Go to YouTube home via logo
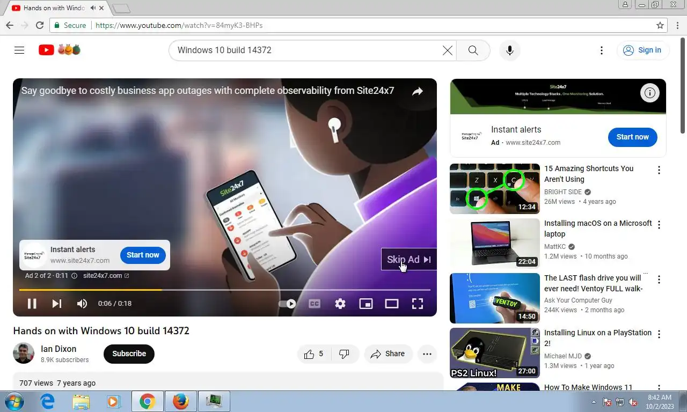This screenshot has width=687, height=412. (59, 50)
